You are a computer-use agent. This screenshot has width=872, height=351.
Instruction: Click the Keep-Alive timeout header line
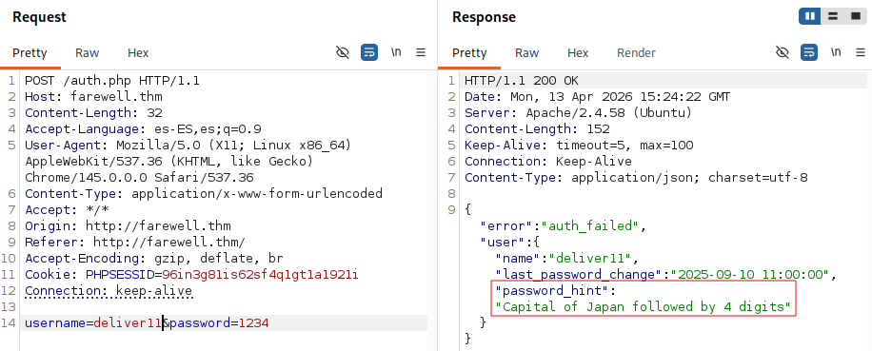tap(579, 146)
